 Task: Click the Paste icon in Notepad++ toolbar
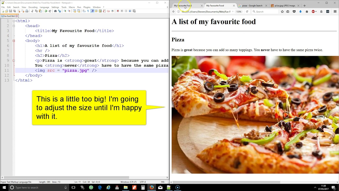coord(40,11)
